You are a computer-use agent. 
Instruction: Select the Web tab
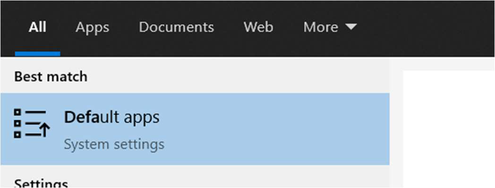point(258,27)
